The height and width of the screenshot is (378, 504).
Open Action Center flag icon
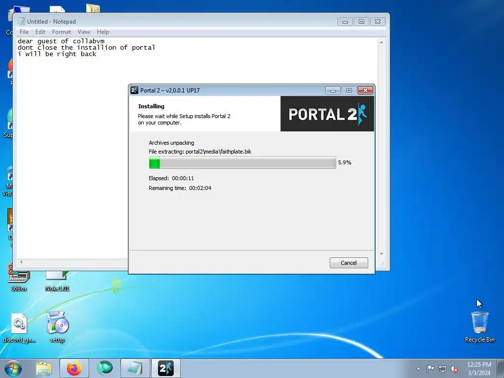[430, 369]
